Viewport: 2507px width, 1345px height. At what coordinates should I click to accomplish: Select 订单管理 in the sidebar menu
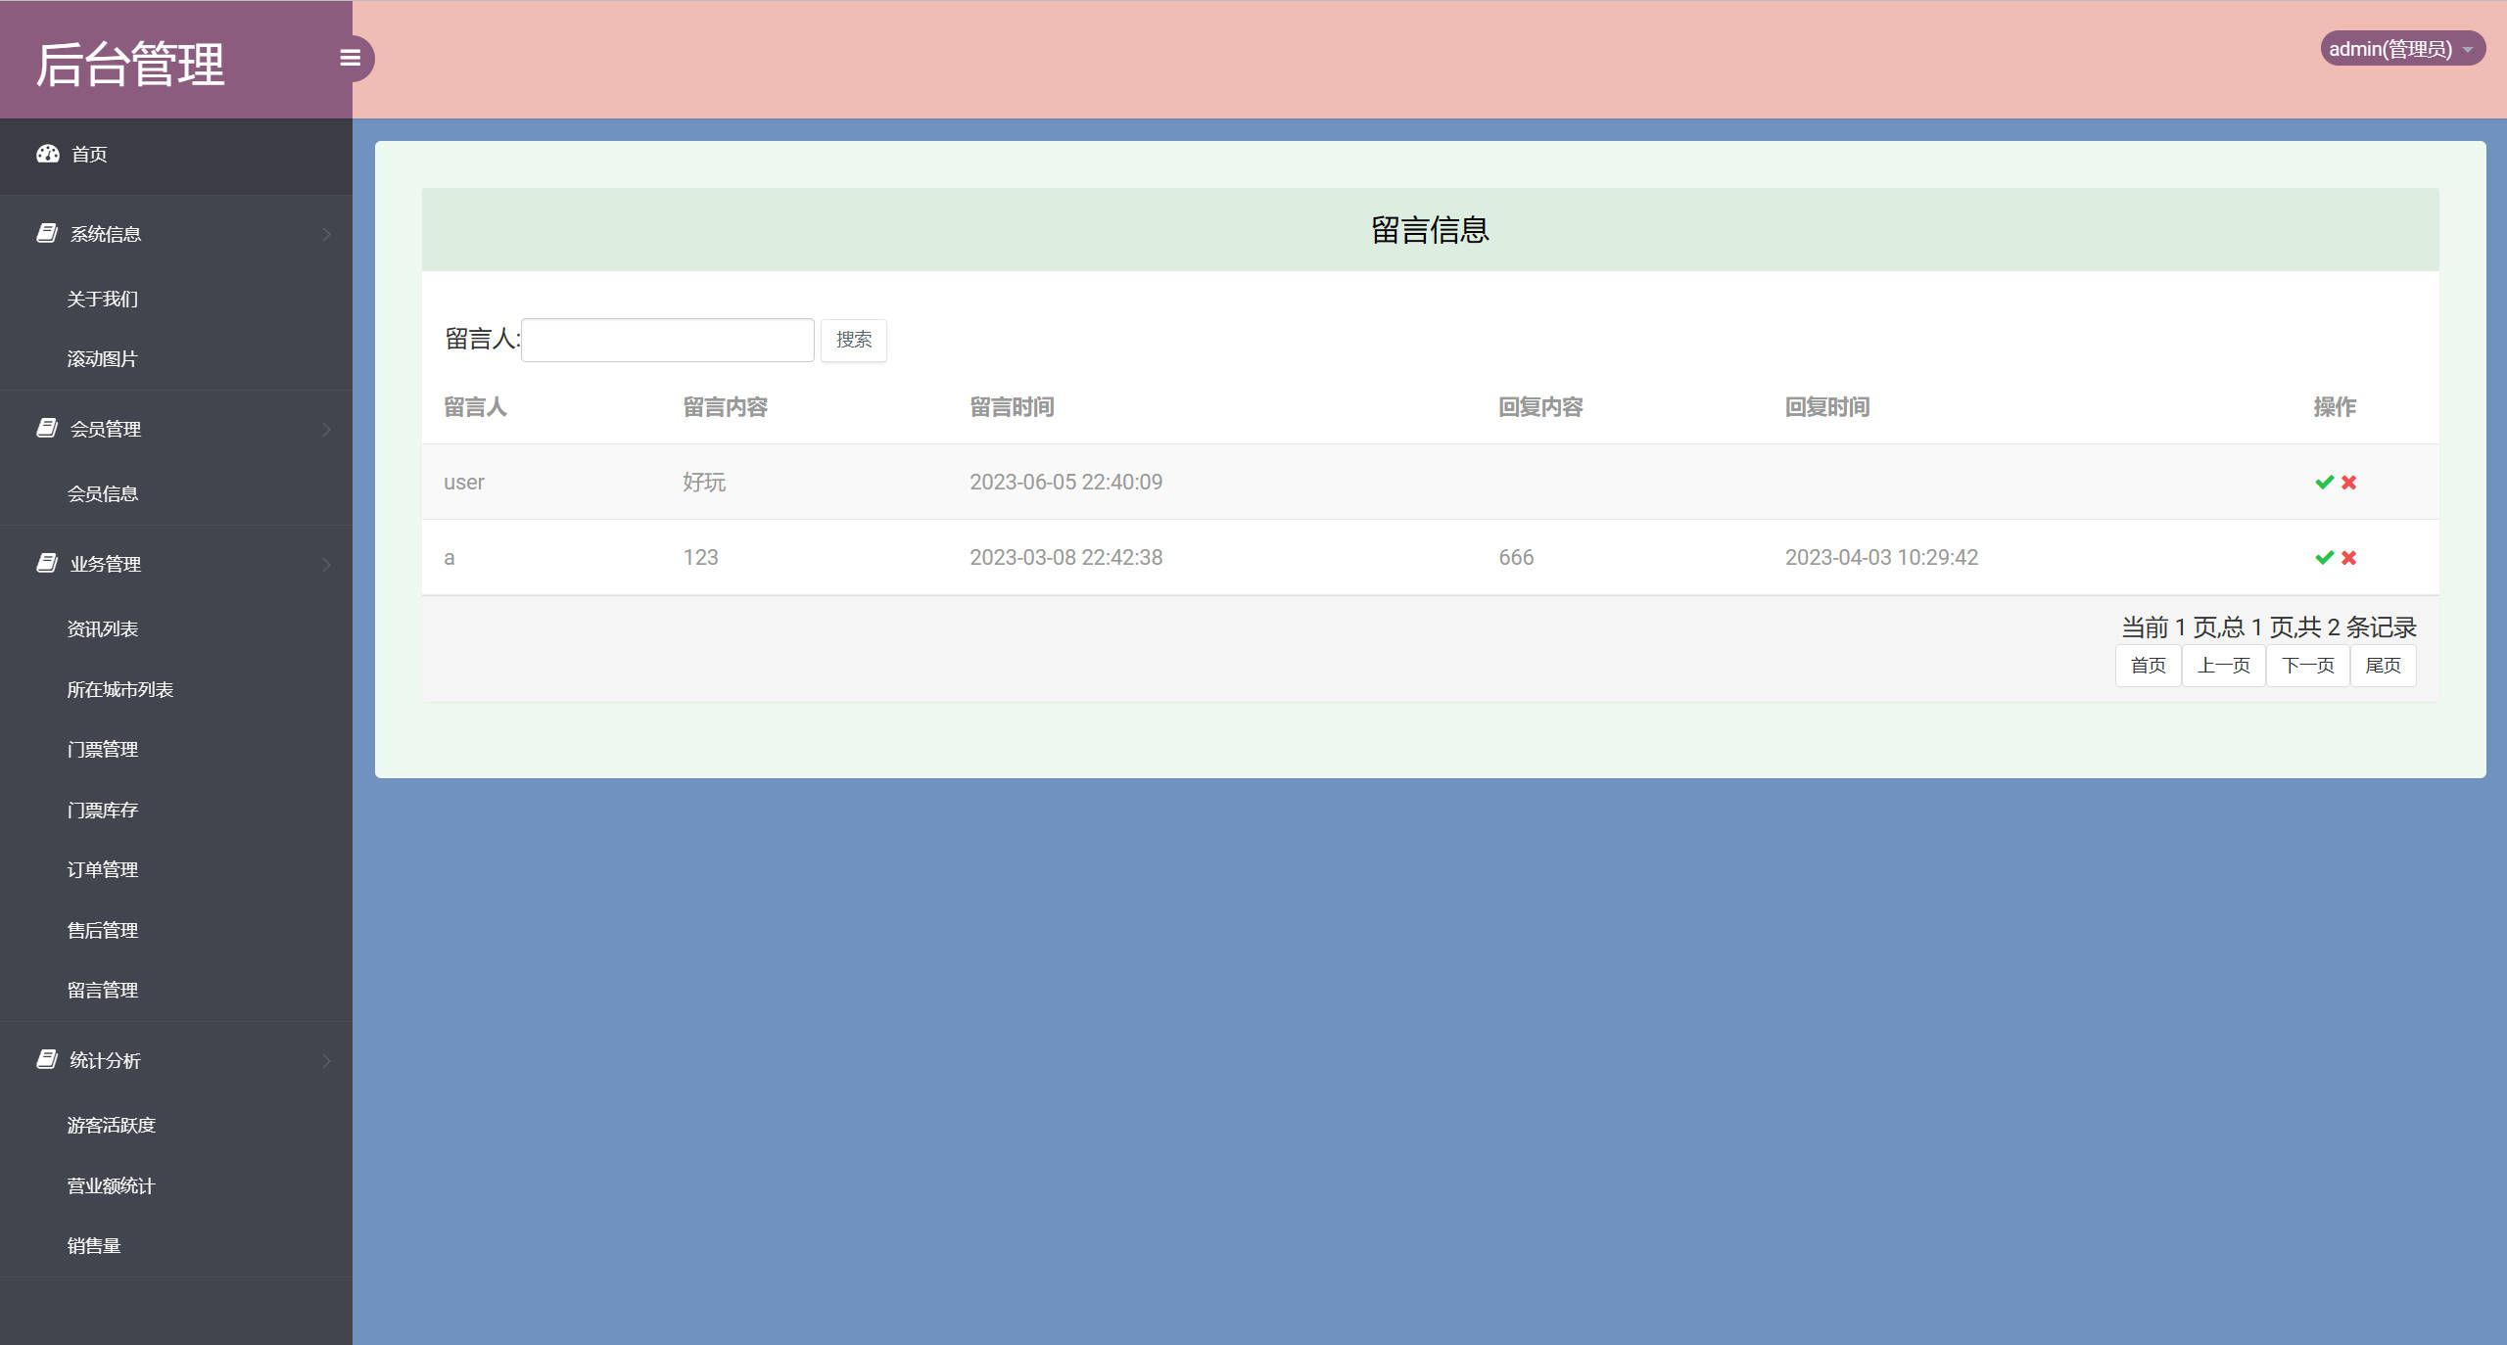click(102, 869)
